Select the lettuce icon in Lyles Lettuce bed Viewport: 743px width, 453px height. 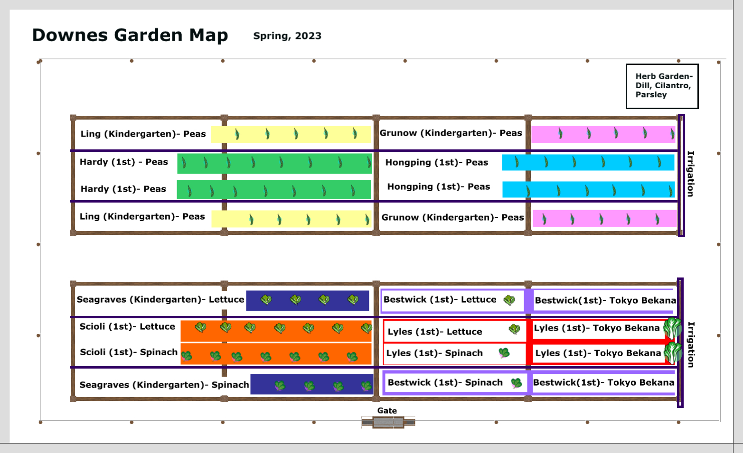(514, 329)
